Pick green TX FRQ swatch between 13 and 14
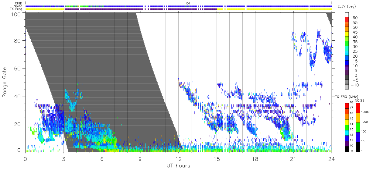This screenshot has height=172, width=373. (x=347, y=127)
